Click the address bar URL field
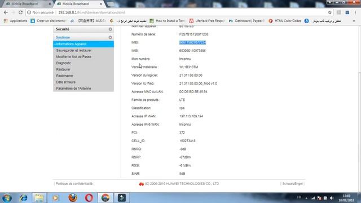Screen dimensions: 361x203 pyautogui.click(x=179, y=12)
